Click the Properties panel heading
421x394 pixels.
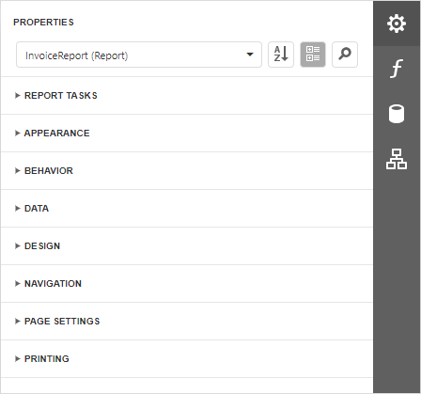pyautogui.click(x=43, y=23)
